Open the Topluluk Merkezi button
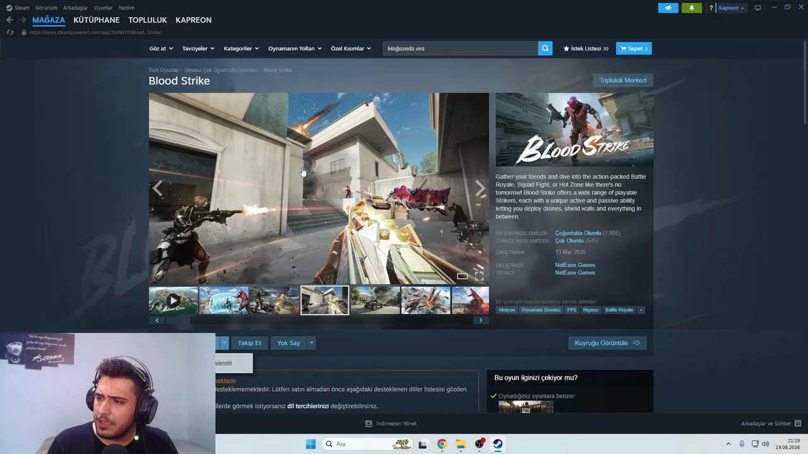Screen dimensions: 808x454 (x=623, y=80)
